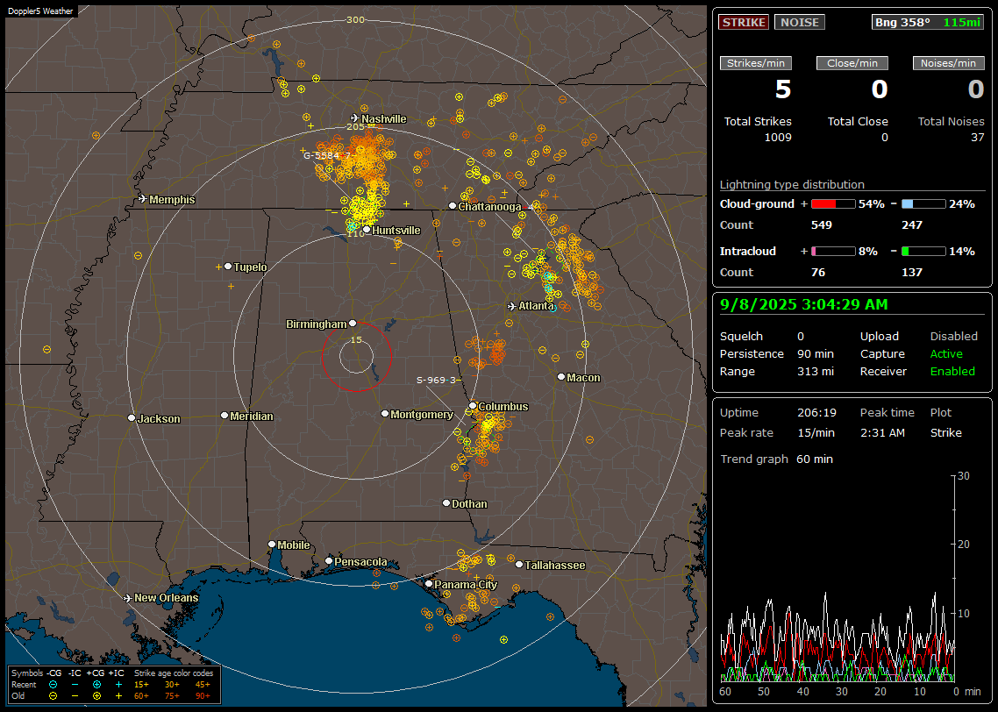Screen dimensions: 998x712
Task: Click the Doppler5 Weather title label
Action: 40,11
